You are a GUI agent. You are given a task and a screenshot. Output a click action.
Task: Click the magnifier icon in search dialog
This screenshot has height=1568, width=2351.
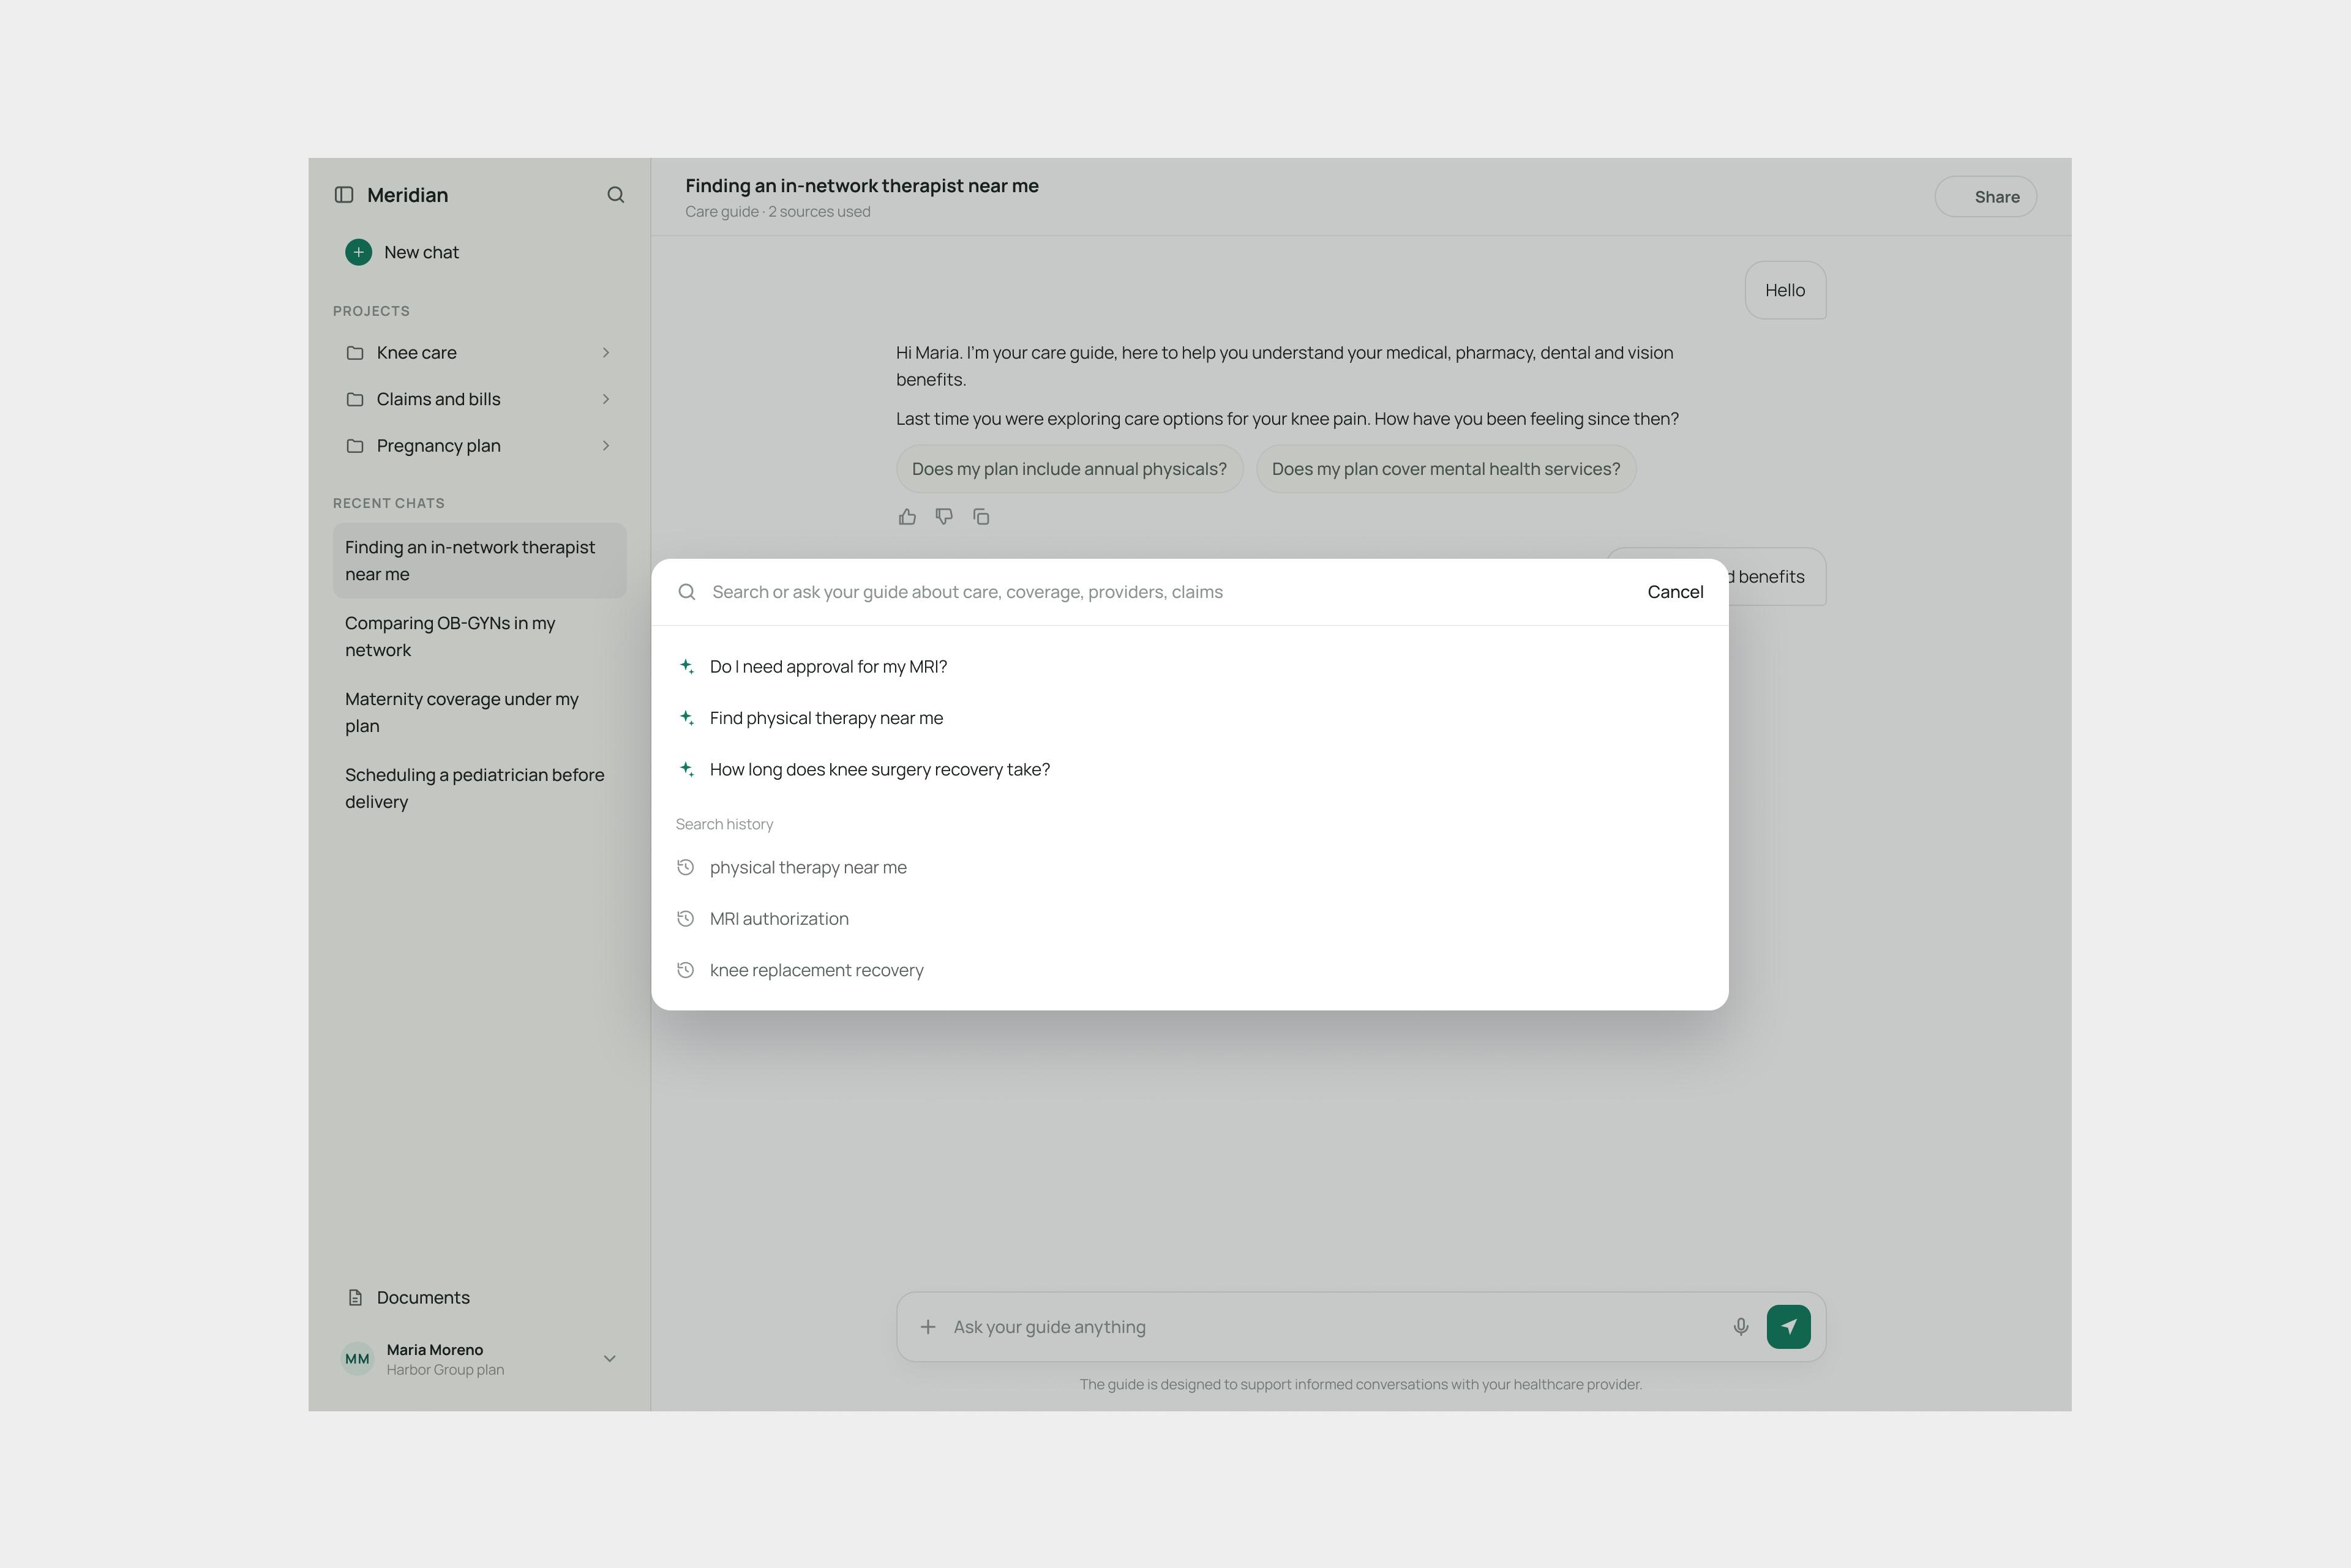686,592
